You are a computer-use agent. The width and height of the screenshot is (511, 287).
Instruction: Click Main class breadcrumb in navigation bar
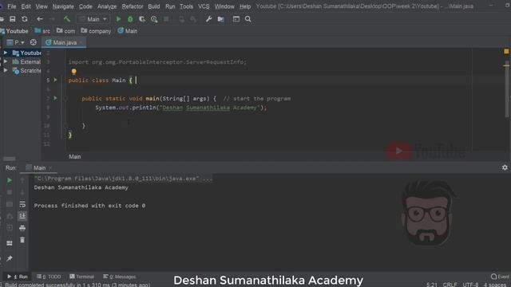128,31
